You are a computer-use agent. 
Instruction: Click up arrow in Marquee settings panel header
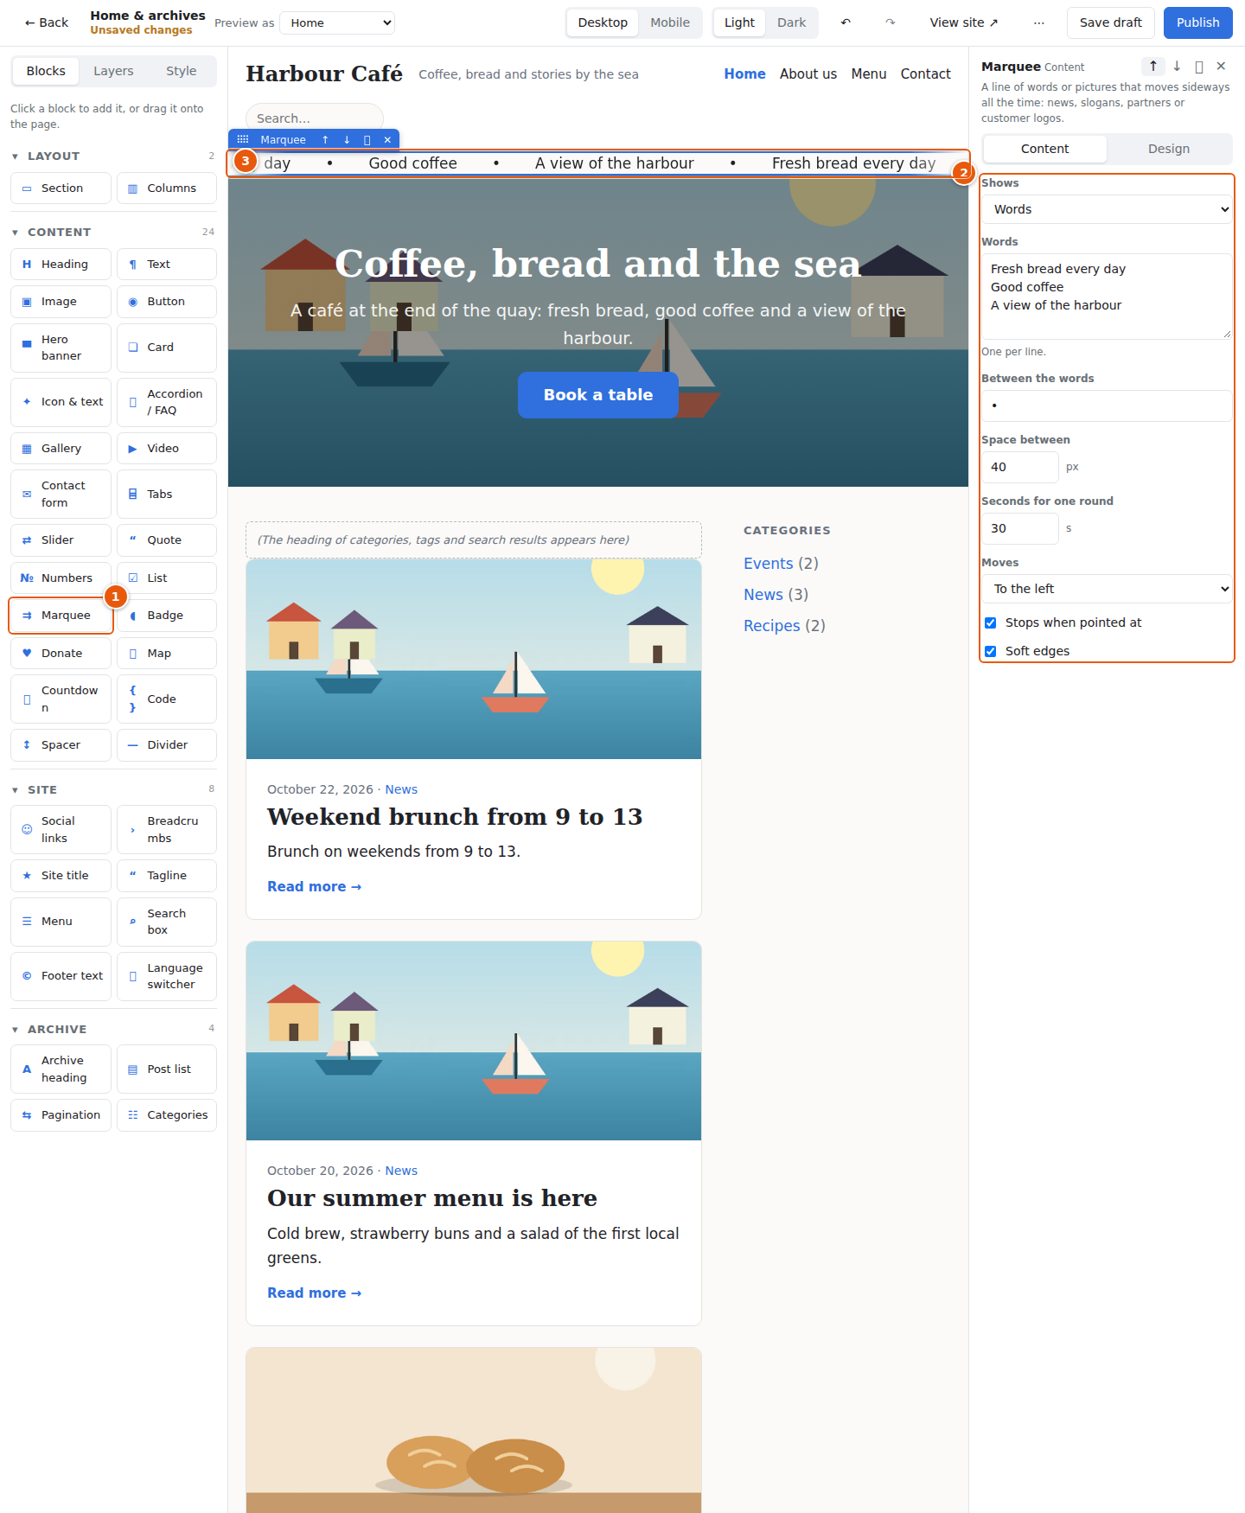click(1152, 67)
